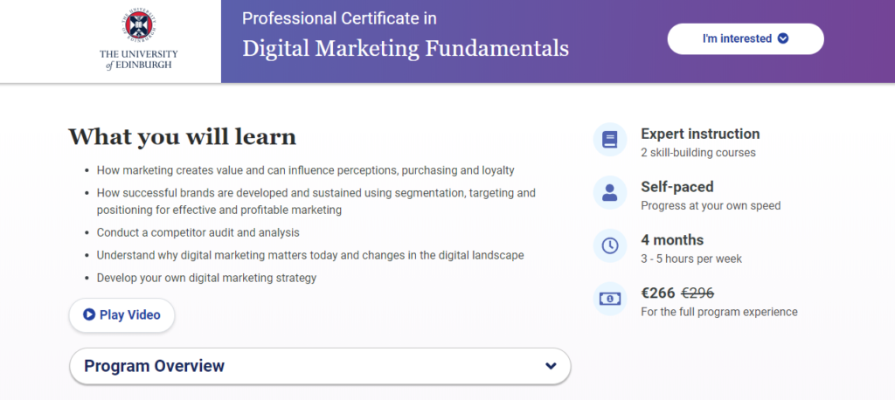Click the Expert instruction label
This screenshot has height=400, width=895.
click(x=700, y=134)
